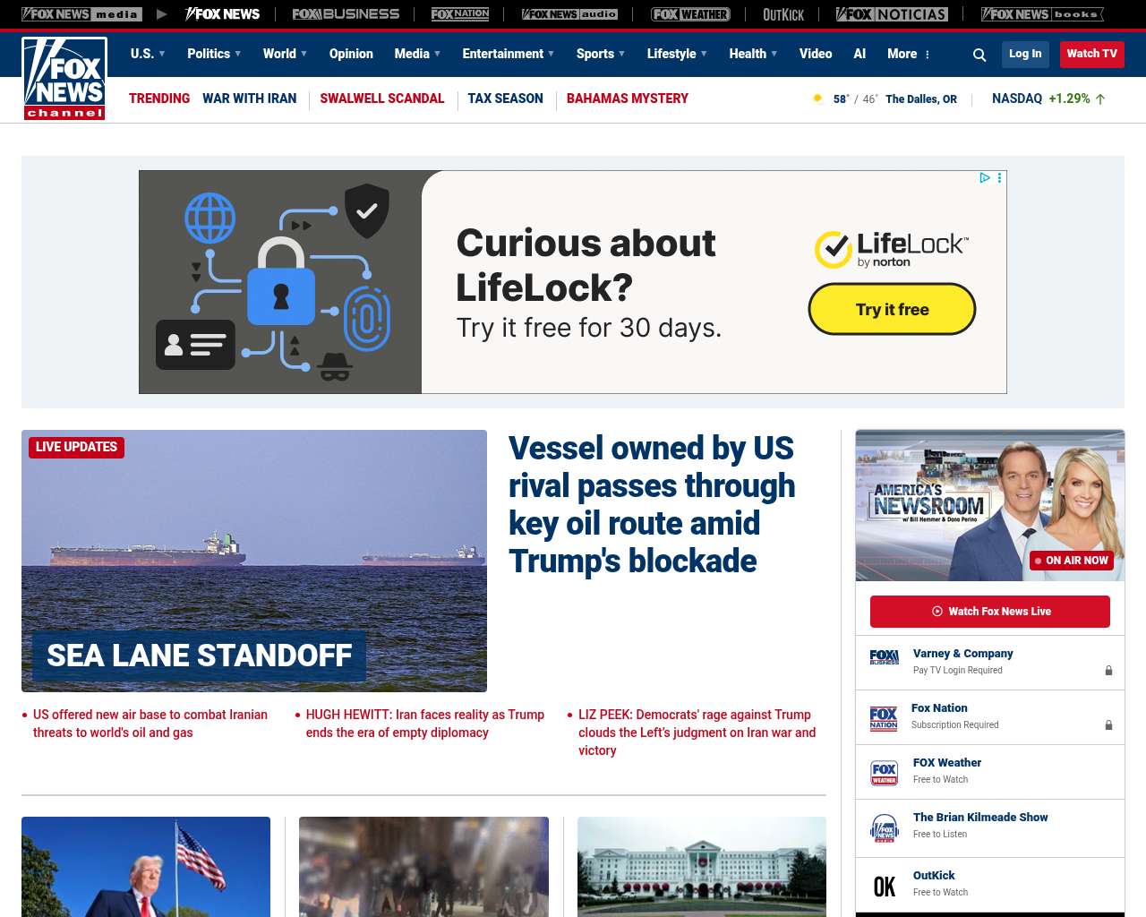Expand the Politics dropdown menu

(x=214, y=54)
